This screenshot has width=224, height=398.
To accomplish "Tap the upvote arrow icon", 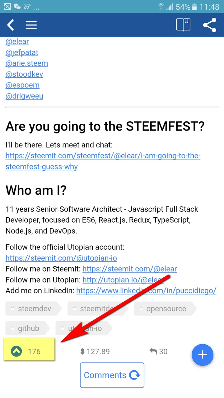I will [x=16, y=351].
